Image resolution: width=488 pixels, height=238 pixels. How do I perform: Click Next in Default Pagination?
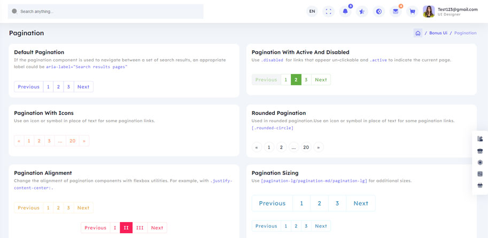click(83, 86)
